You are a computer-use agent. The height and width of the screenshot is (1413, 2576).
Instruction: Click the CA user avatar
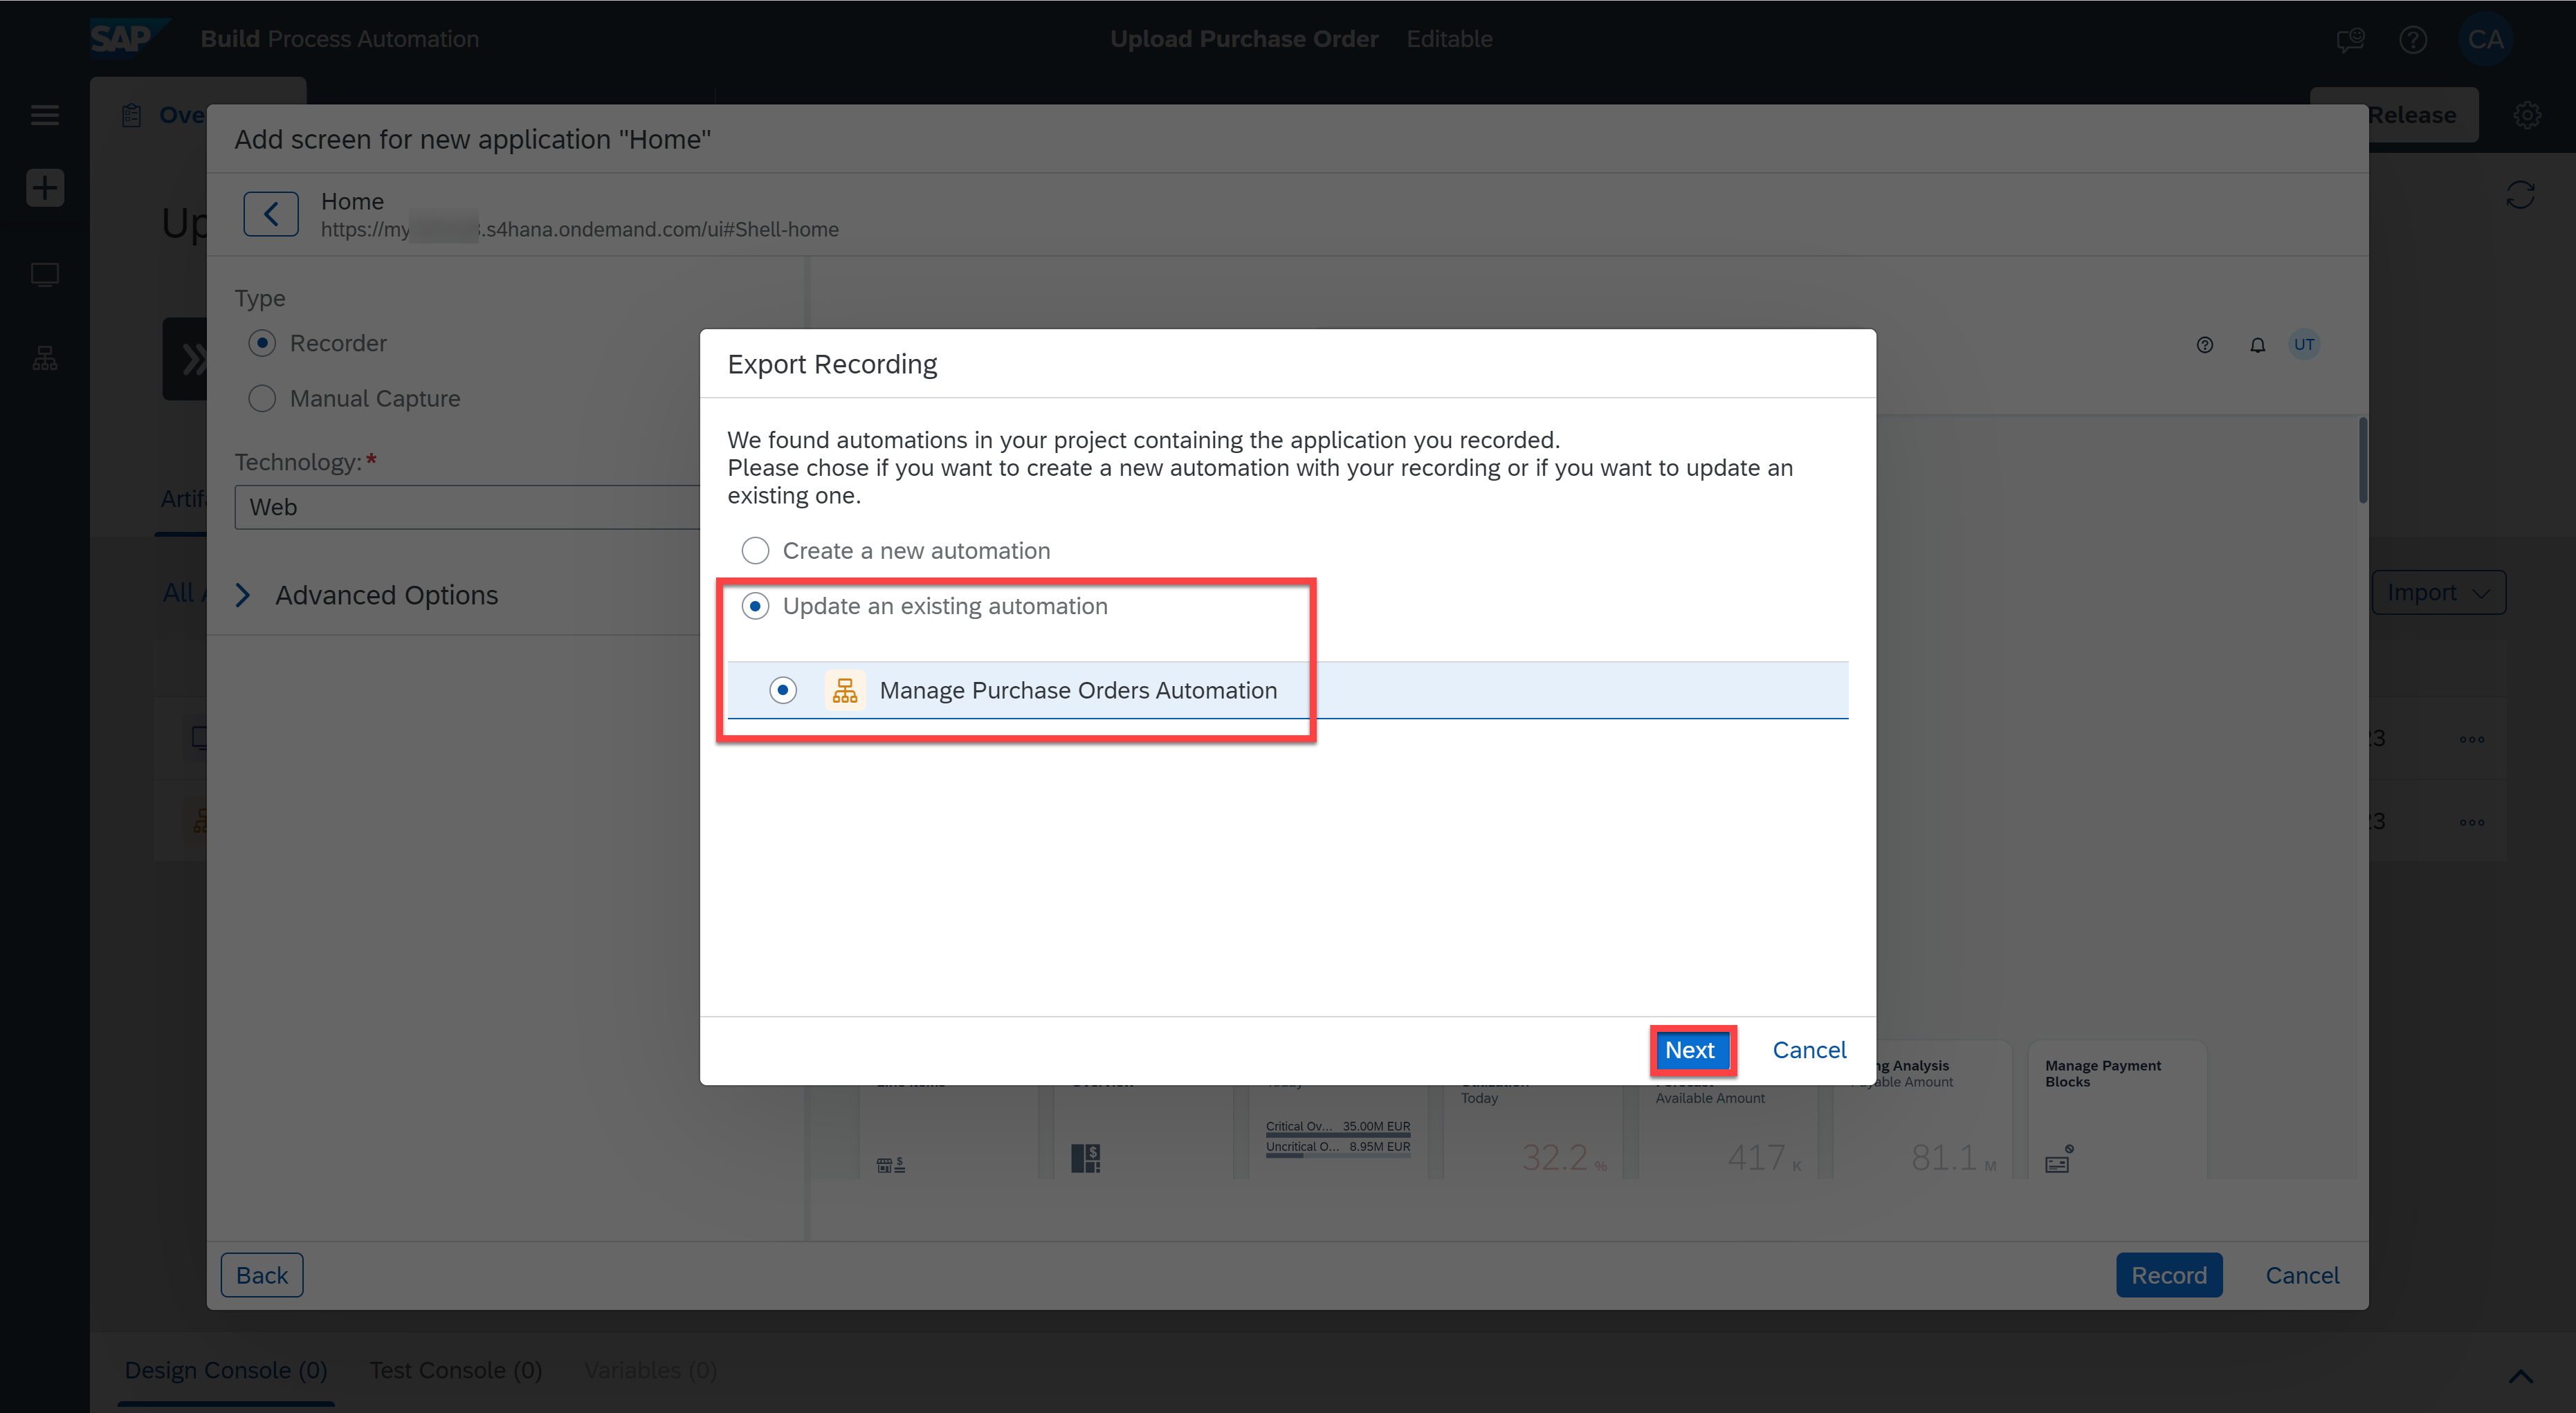(x=2485, y=39)
